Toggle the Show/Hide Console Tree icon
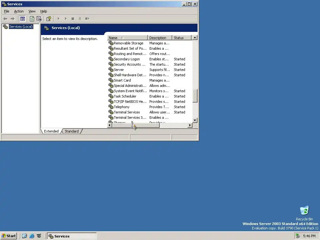The height and width of the screenshot is (240, 320). (22, 19)
